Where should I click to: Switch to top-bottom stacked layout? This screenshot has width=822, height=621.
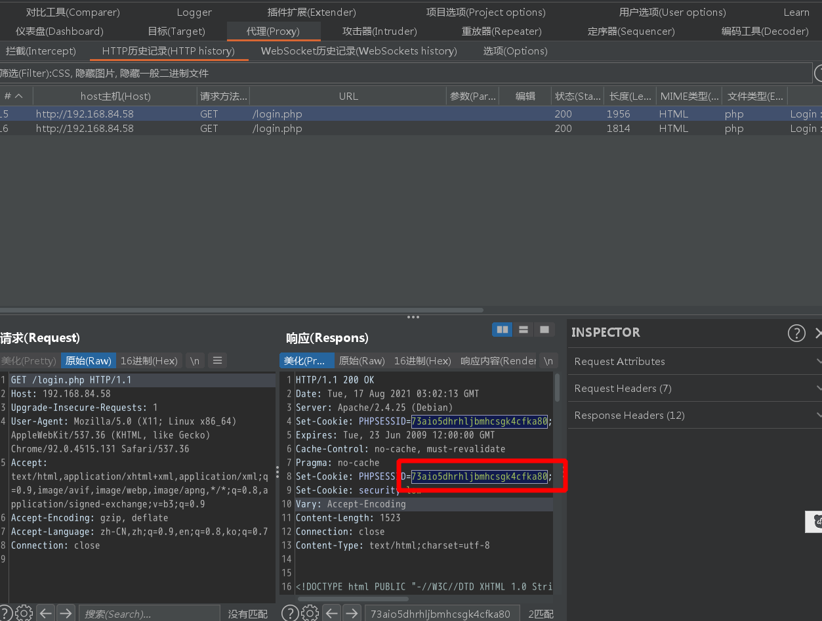(524, 330)
